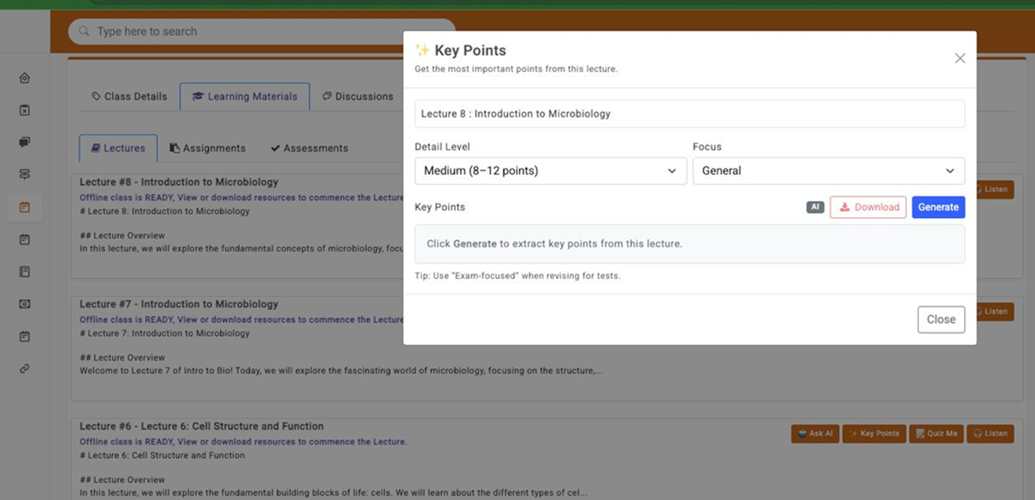
Task: Expand the Focus dropdown set to General
Action: pyautogui.click(x=828, y=171)
